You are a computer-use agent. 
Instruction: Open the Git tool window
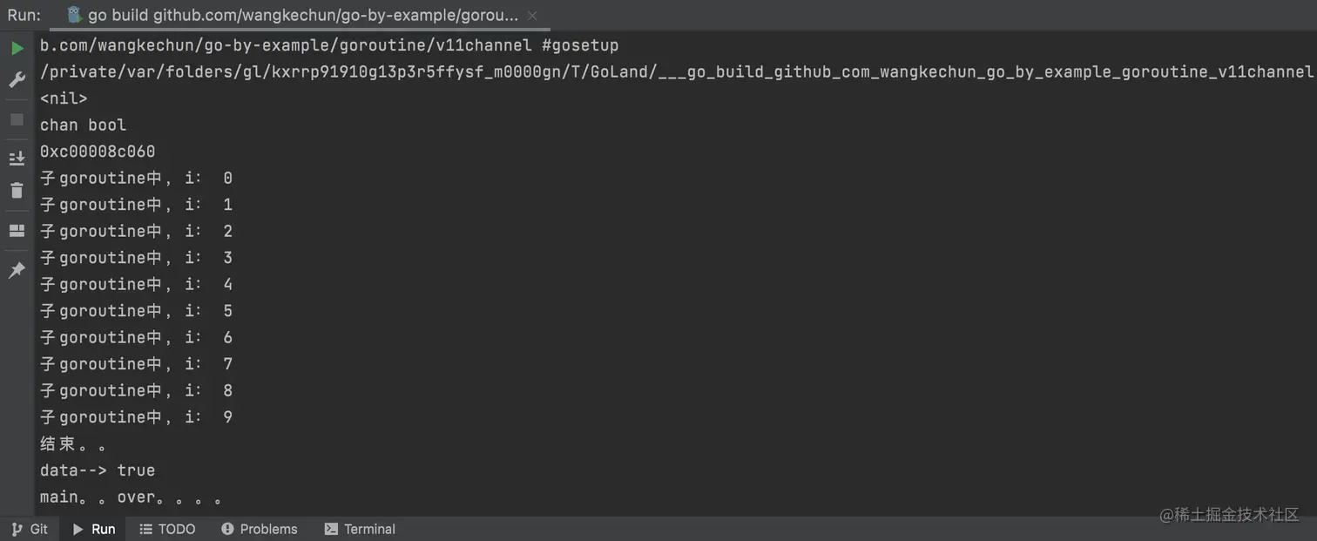[30, 529]
